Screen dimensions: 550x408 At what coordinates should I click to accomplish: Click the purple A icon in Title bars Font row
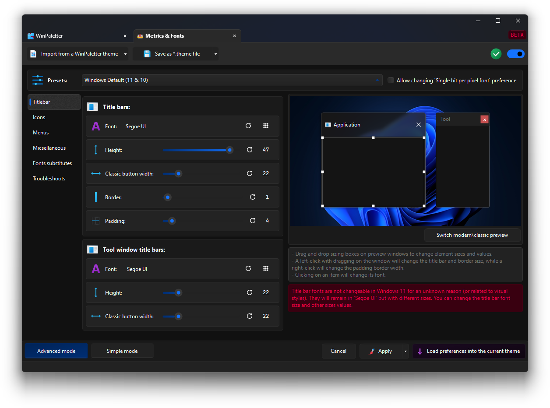[96, 126]
